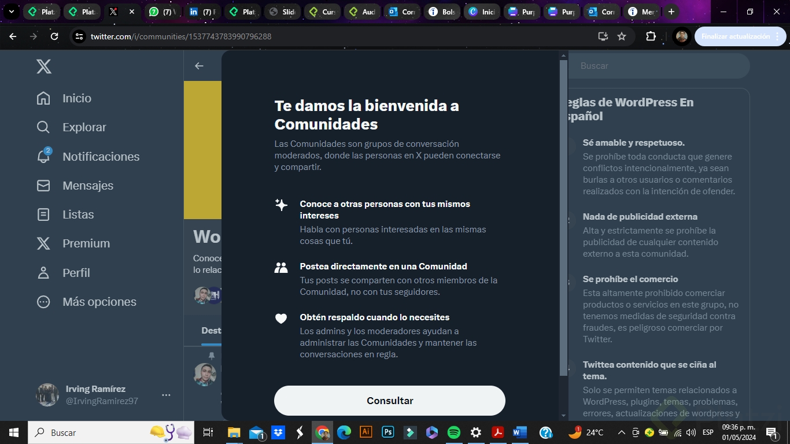Switch to the Curs browser tab
Screen dimensions: 790x444
tap(322, 12)
